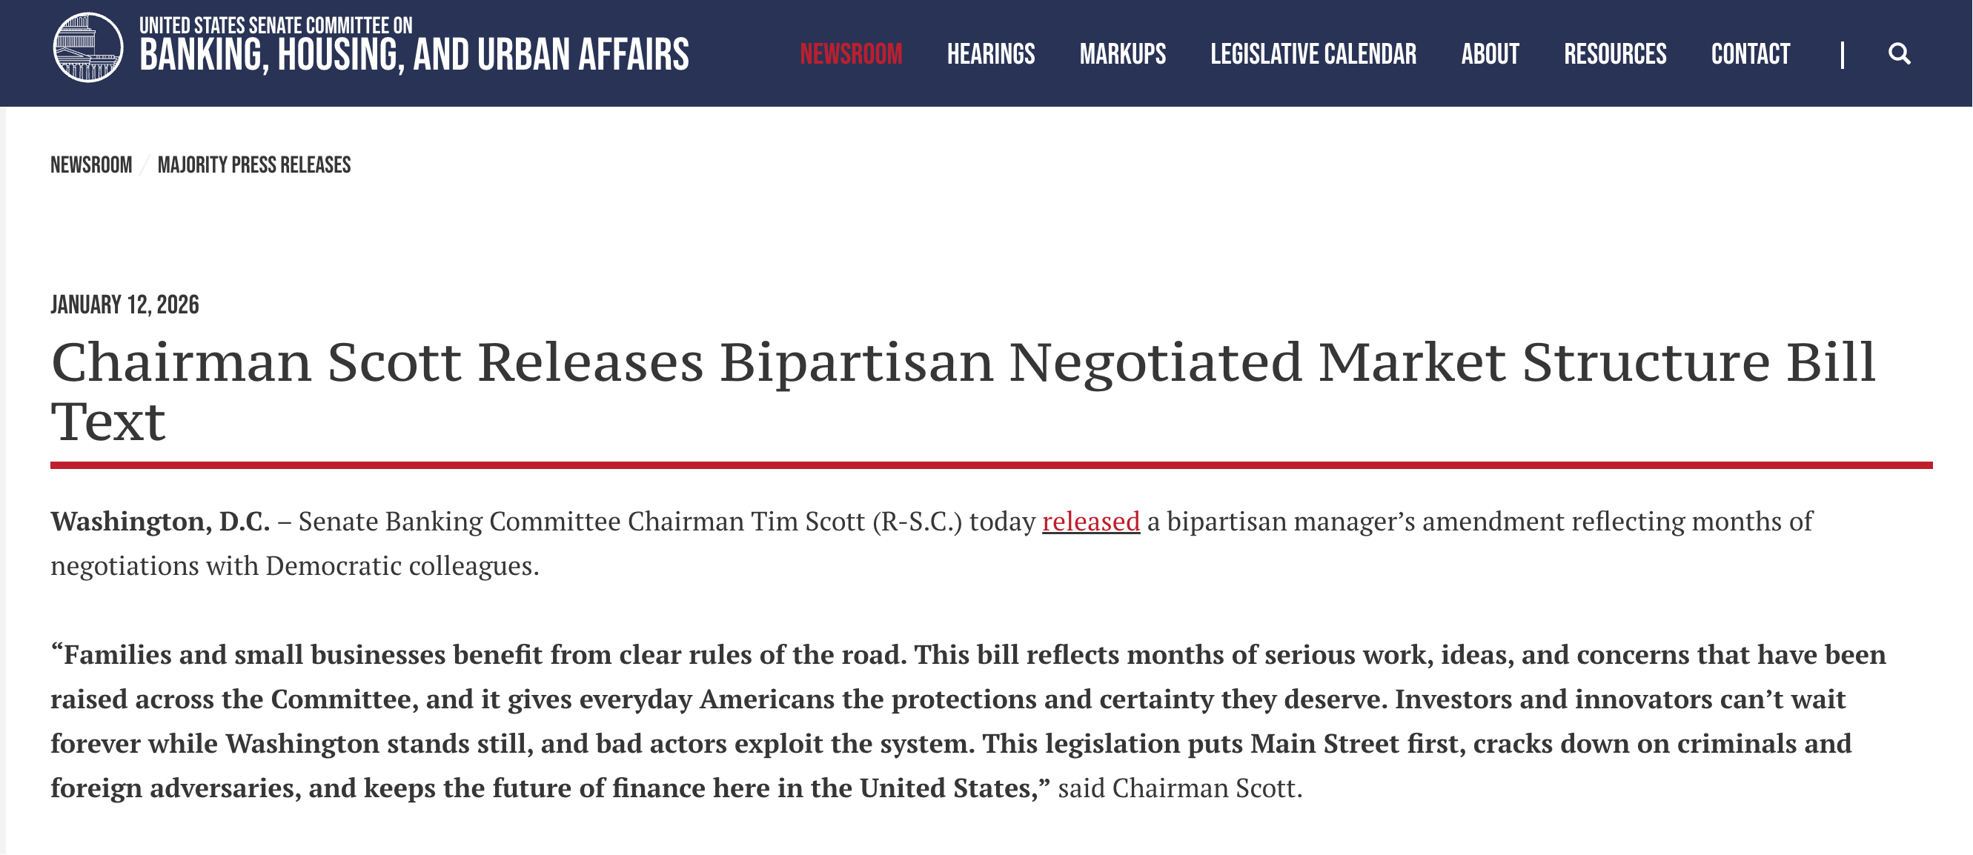Follow the red "released" hyperlink
Screen dimensions: 1973x855
(1090, 522)
